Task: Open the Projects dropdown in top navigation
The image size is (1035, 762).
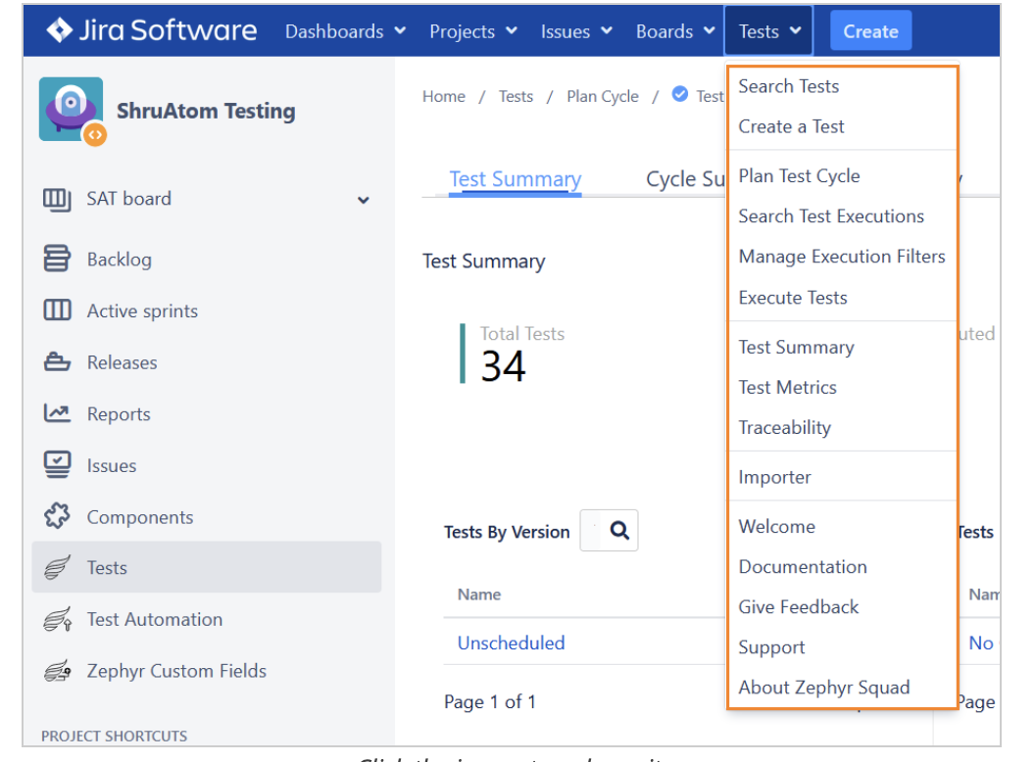Action: tap(473, 31)
